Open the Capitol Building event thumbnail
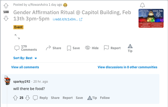The height and width of the screenshot is (107, 168). (x=151, y=18)
